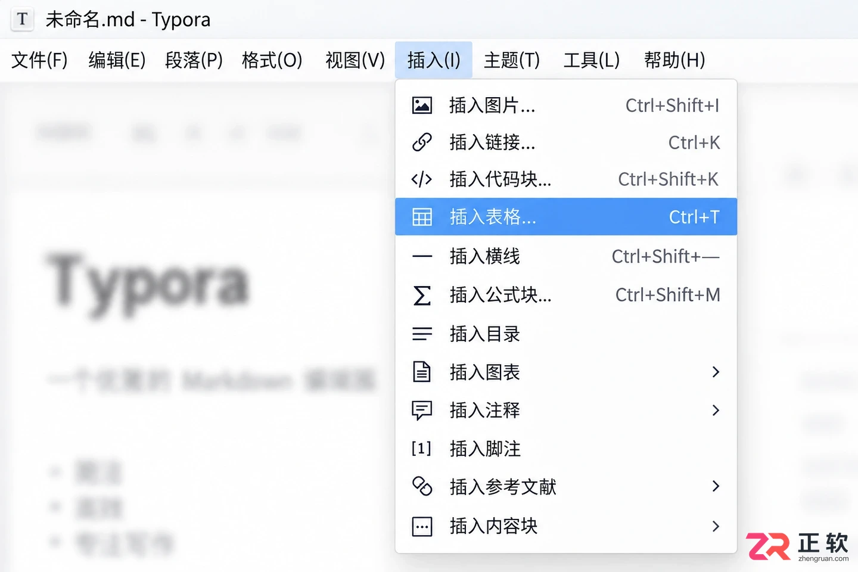The image size is (858, 572).
Task: Expand the 插入注释 submenu arrow
Action: click(716, 410)
